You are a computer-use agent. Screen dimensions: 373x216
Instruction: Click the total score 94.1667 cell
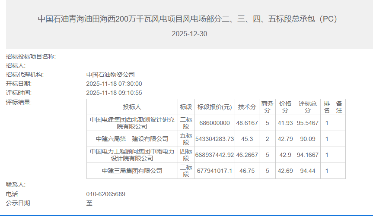coord(307,155)
